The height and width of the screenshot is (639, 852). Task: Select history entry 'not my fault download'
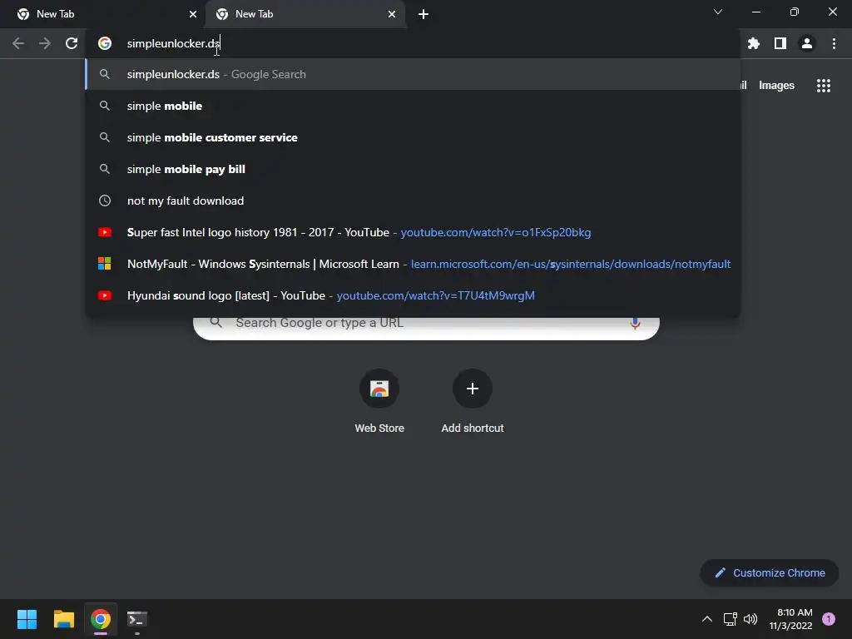pos(413,201)
